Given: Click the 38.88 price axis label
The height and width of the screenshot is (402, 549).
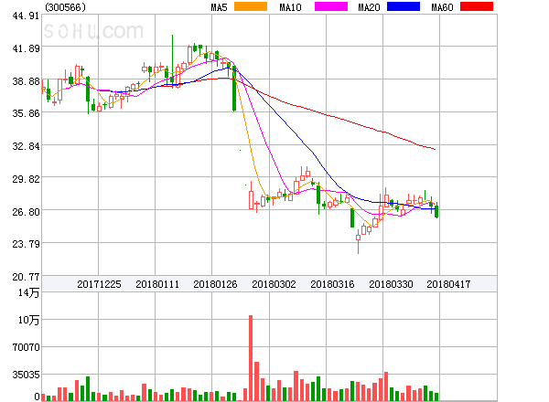Looking at the screenshot, I should [26, 81].
